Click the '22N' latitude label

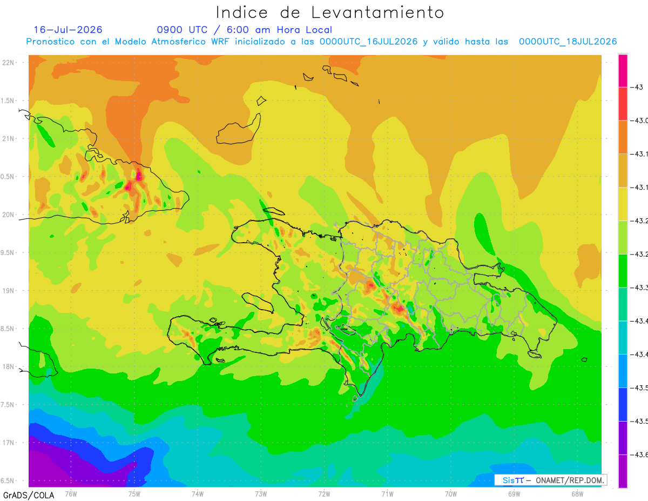click(x=9, y=63)
